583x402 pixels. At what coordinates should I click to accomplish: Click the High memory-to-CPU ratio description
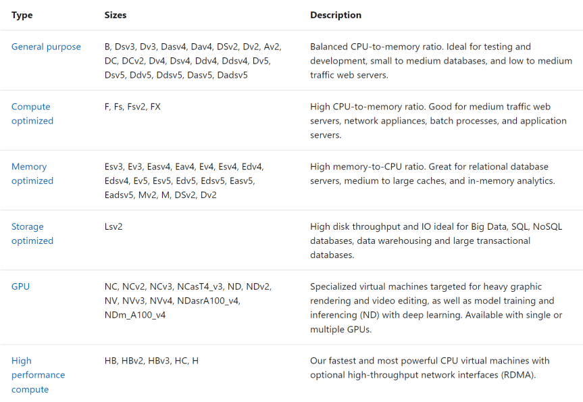pyautogui.click(x=432, y=174)
